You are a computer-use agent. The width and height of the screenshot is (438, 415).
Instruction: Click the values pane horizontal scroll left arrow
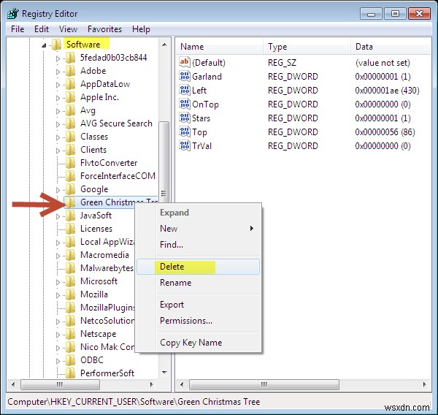tap(182, 384)
